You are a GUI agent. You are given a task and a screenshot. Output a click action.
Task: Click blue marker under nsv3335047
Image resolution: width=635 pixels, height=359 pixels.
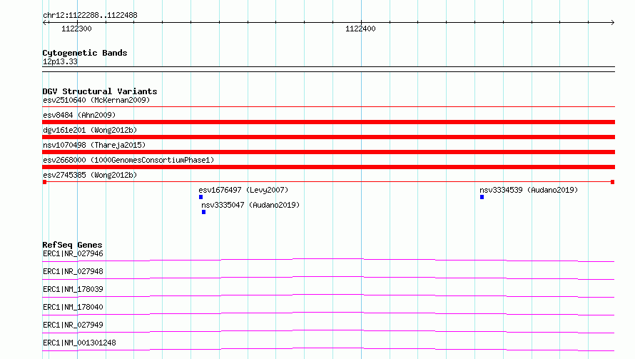(204, 212)
